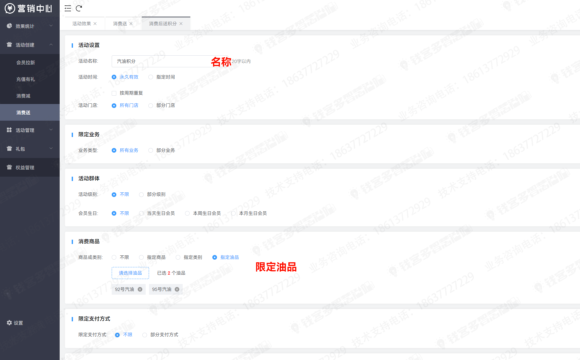Close the 活动效果 tab
580x360 pixels.
95,24
